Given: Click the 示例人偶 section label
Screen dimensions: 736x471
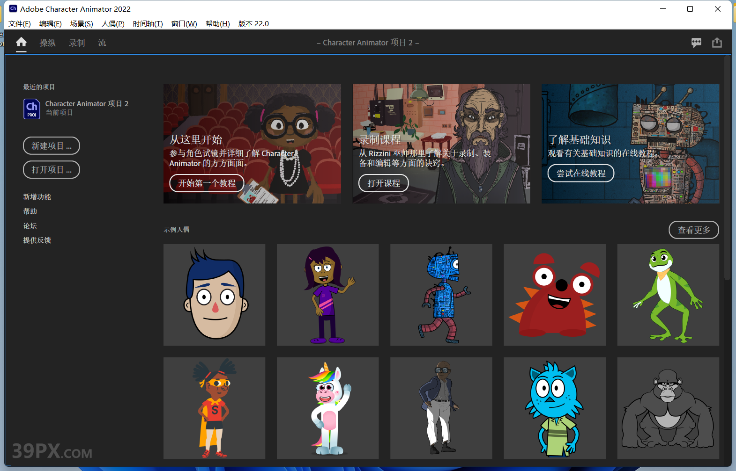Looking at the screenshot, I should [x=177, y=230].
